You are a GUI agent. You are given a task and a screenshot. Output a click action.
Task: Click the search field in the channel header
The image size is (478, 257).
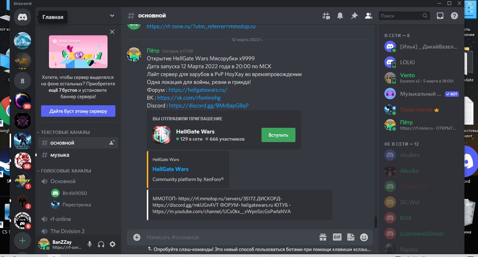click(x=404, y=16)
